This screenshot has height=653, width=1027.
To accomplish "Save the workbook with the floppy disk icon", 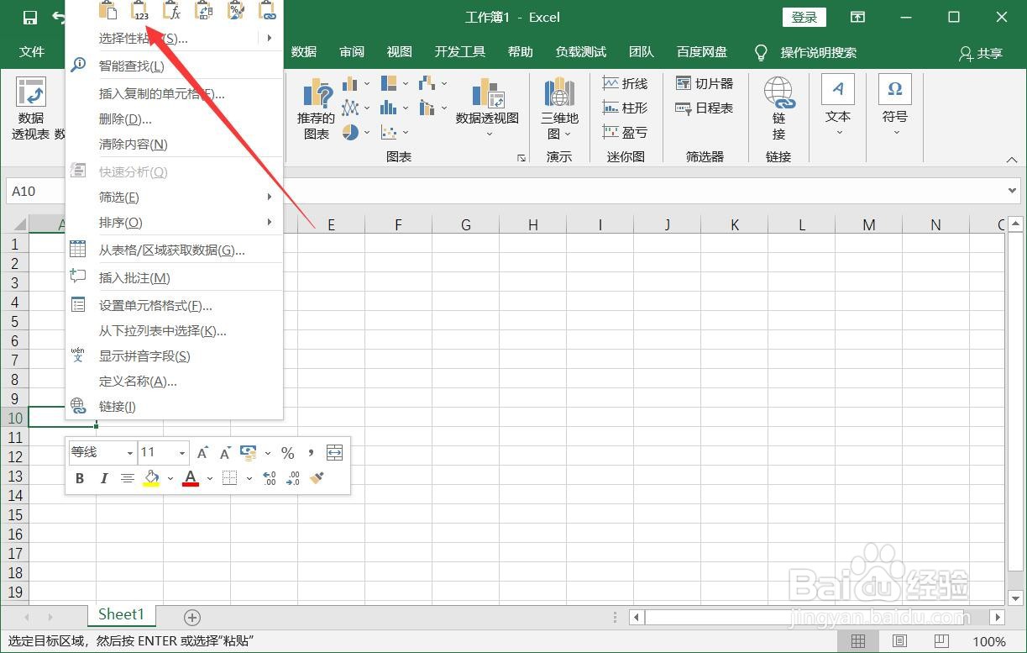I will tap(30, 17).
